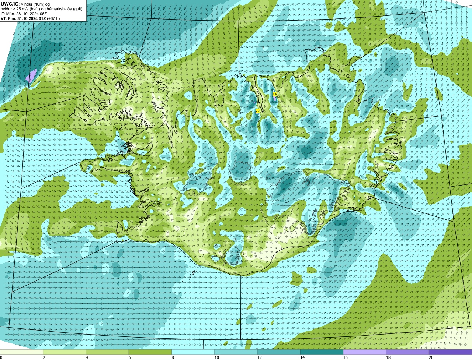The height and width of the screenshot is (360, 472).
Task: Click the colorbar tick label 16
Action: coord(345,357)
